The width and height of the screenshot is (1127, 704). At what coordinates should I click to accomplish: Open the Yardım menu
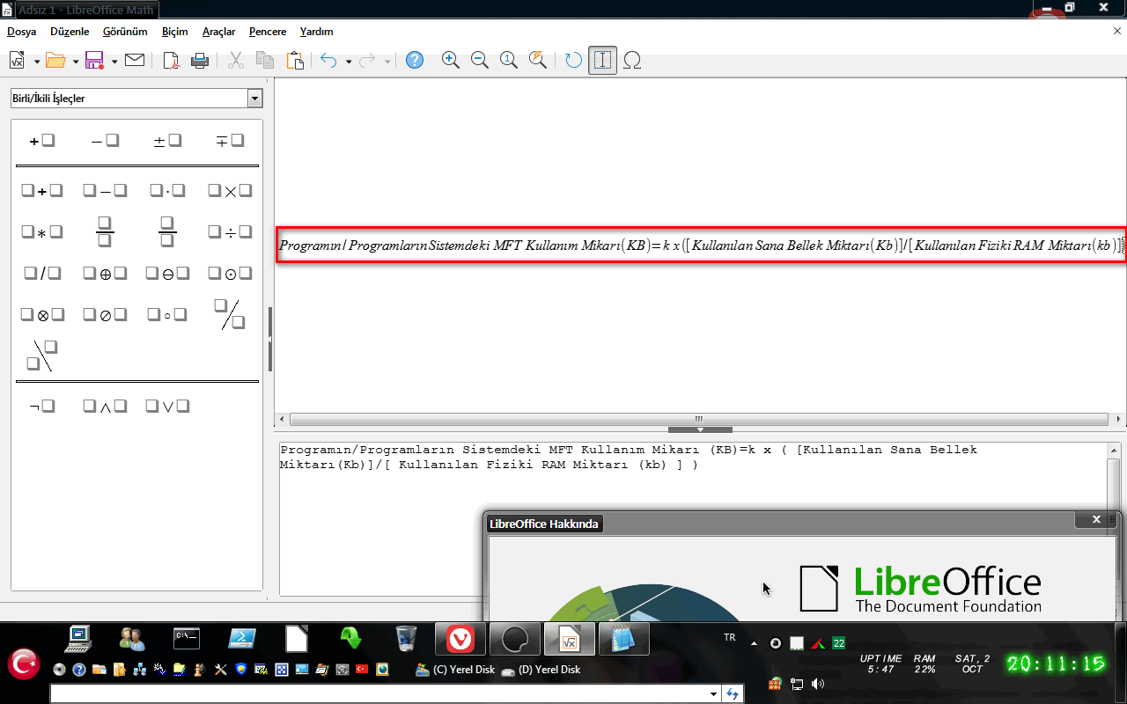coord(317,31)
